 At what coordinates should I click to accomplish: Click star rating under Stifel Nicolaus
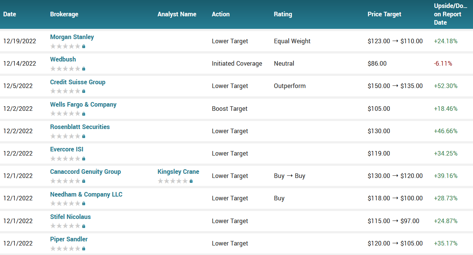point(65,226)
